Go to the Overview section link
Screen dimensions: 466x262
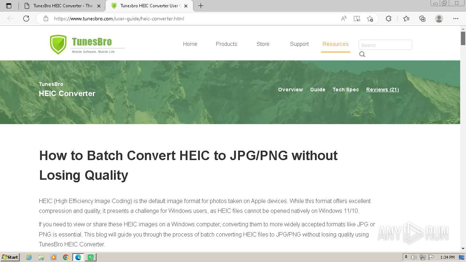291,90
